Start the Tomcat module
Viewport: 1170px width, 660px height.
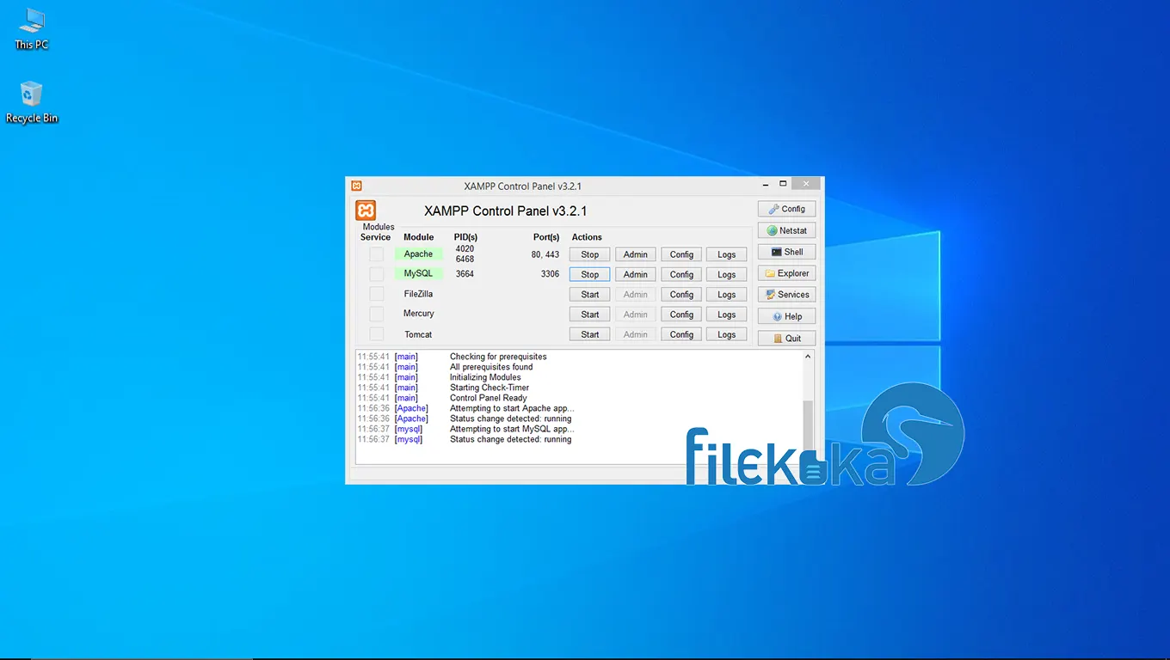pyautogui.click(x=589, y=334)
